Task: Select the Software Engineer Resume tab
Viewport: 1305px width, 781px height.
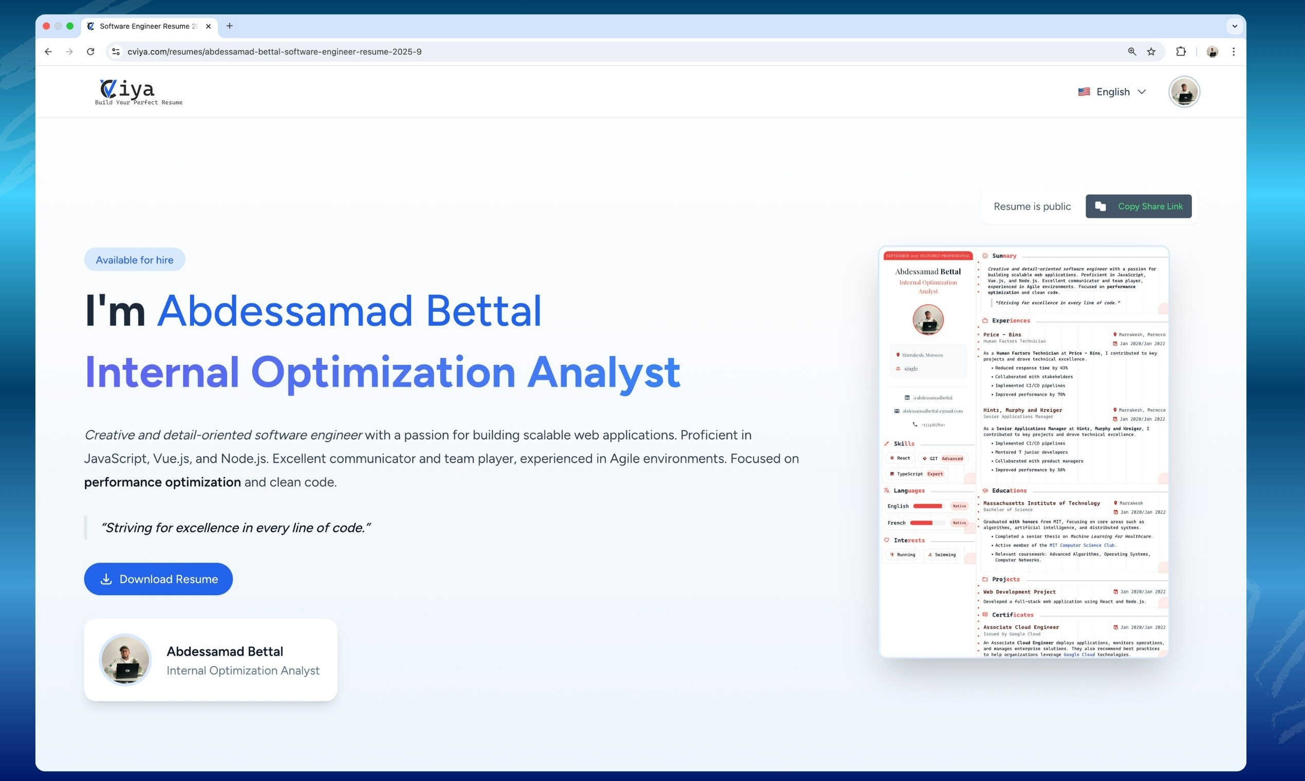Action: click(145, 26)
